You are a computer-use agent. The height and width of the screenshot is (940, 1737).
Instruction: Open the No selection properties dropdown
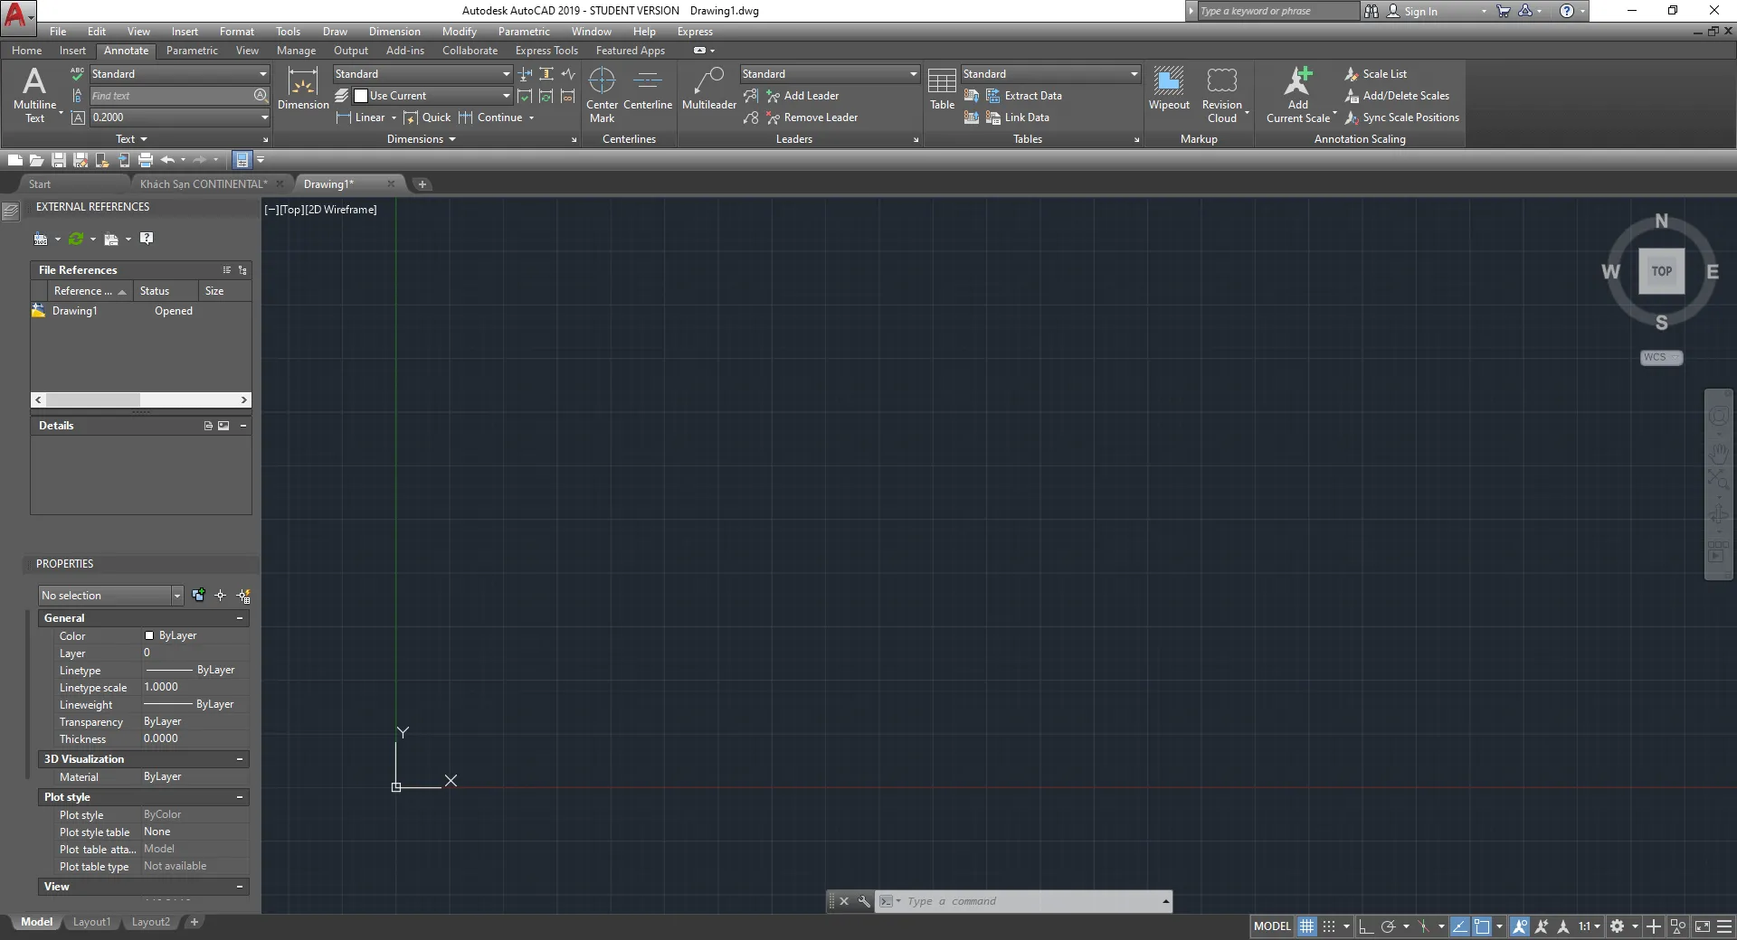point(176,595)
